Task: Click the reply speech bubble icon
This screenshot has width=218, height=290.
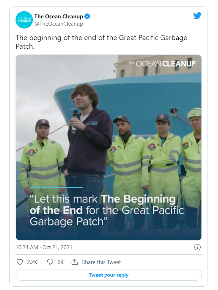Action: [x=51, y=262]
